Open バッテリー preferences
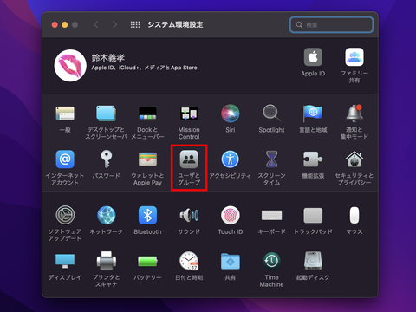This screenshot has height=312, width=416. click(x=147, y=261)
